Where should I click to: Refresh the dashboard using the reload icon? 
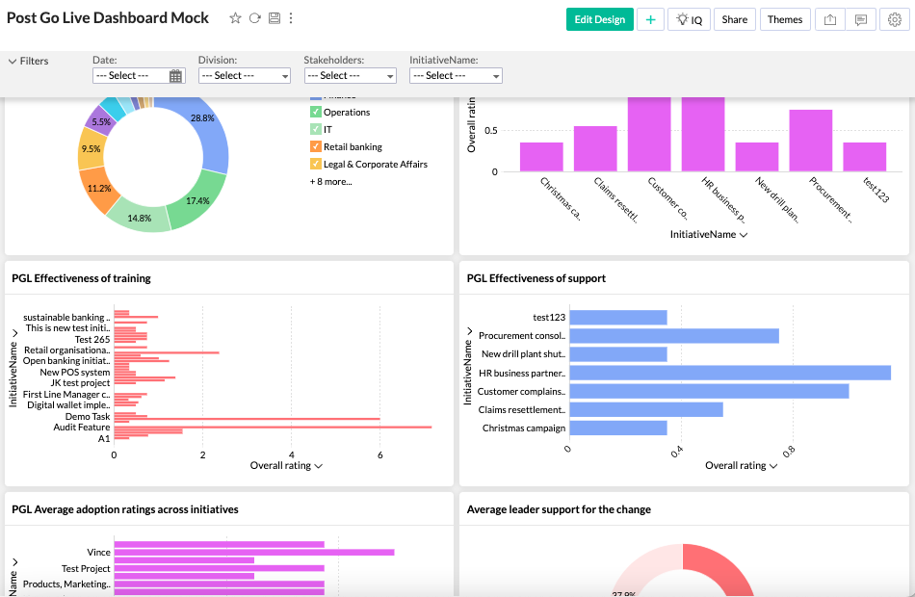coord(255,18)
